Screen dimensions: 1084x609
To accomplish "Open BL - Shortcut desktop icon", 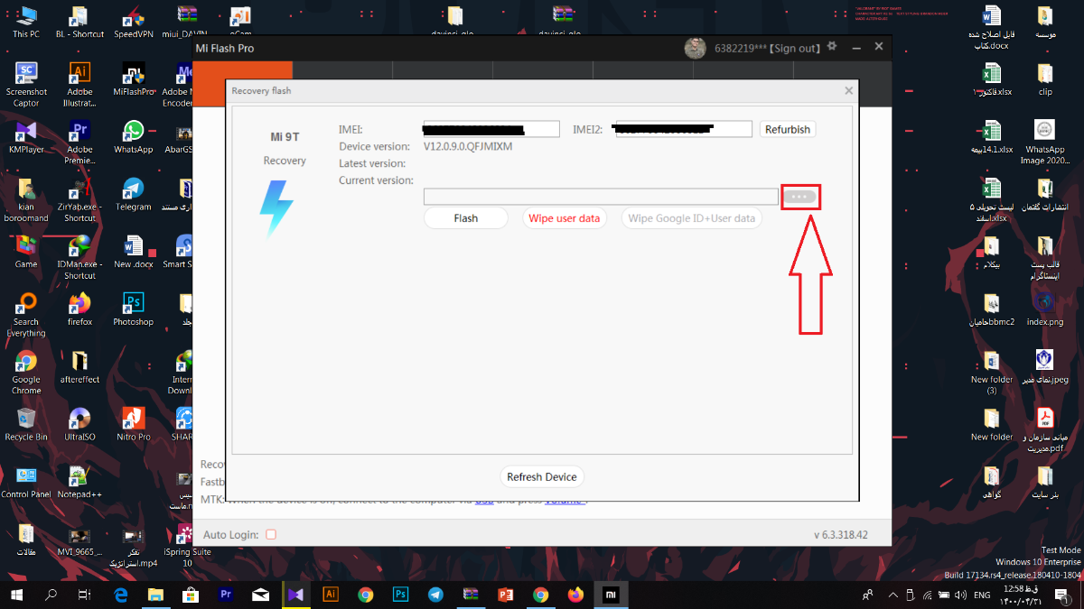I will (x=79, y=22).
